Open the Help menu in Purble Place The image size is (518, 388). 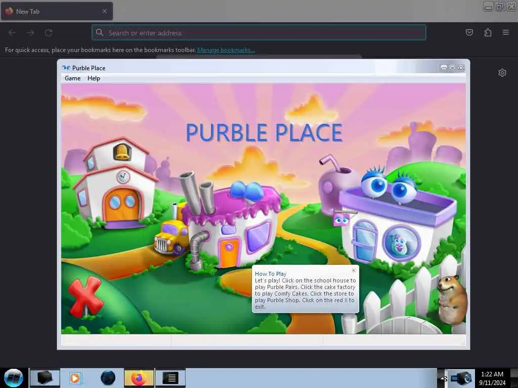coord(94,78)
